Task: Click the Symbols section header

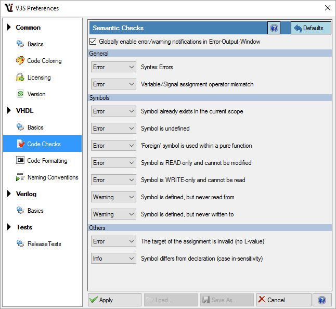Action: tap(210, 97)
